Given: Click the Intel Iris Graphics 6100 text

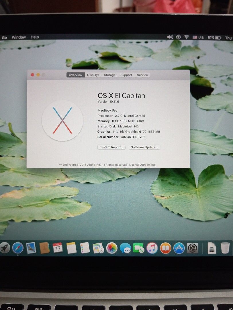Looking at the screenshot, I should (x=136, y=132).
